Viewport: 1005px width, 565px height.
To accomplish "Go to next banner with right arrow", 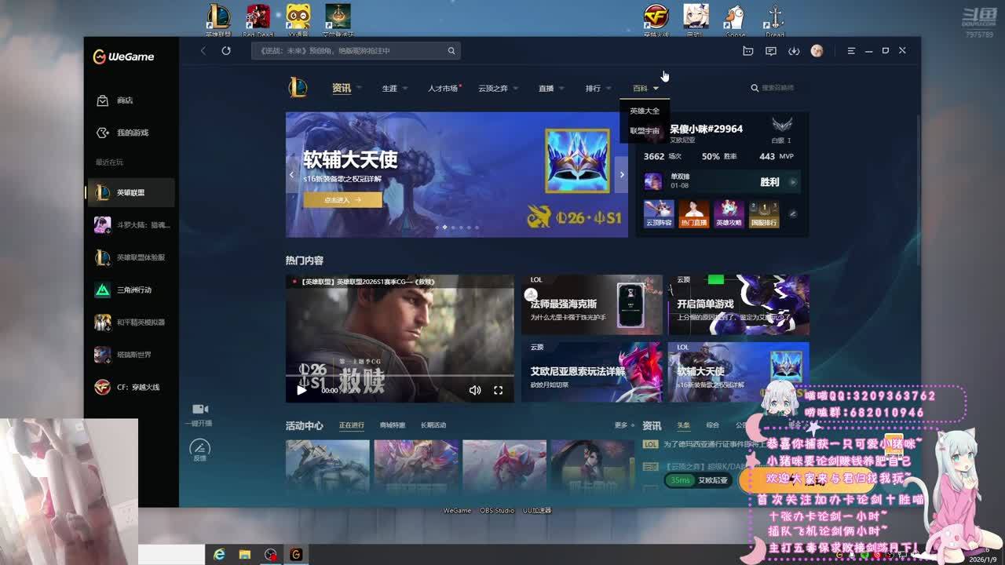I will [622, 175].
